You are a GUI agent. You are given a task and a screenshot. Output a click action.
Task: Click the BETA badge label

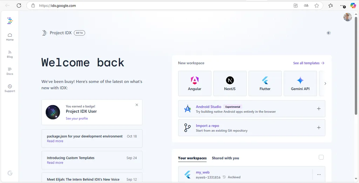80,33
